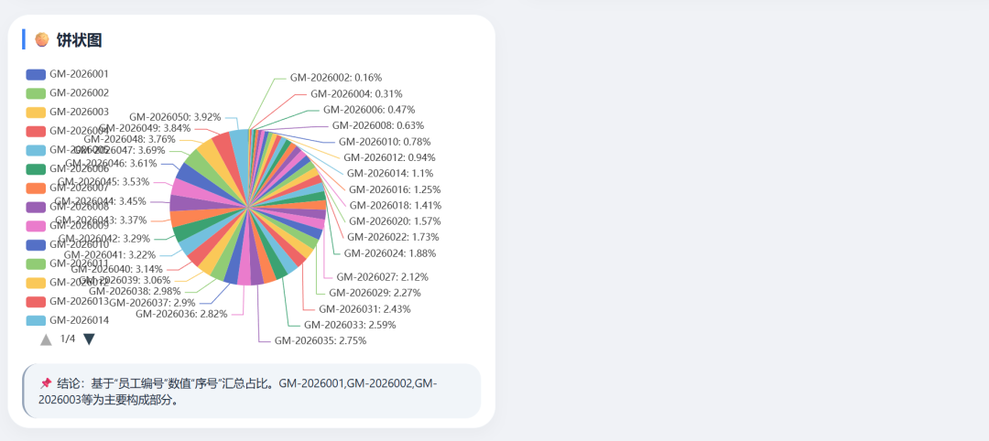Go to previous legend page arrow
Image resolution: width=989 pixels, height=441 pixels.
[46, 339]
